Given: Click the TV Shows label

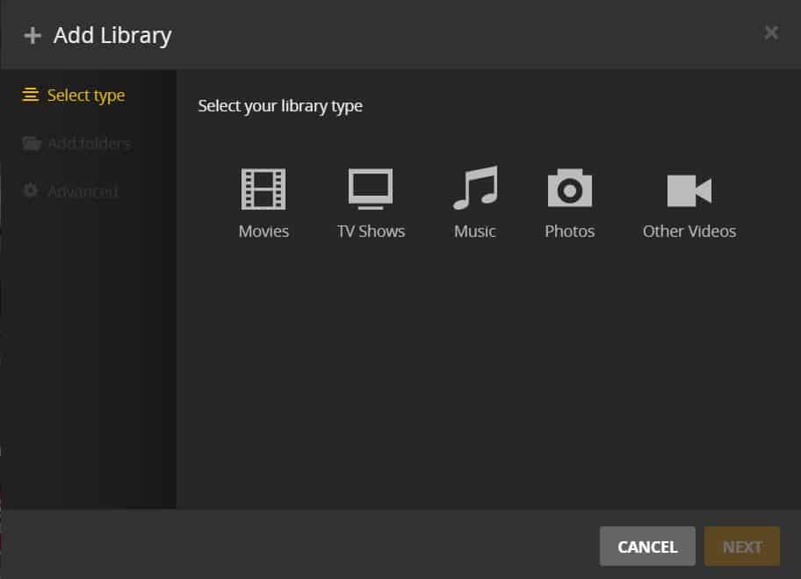Looking at the screenshot, I should click(x=371, y=232).
